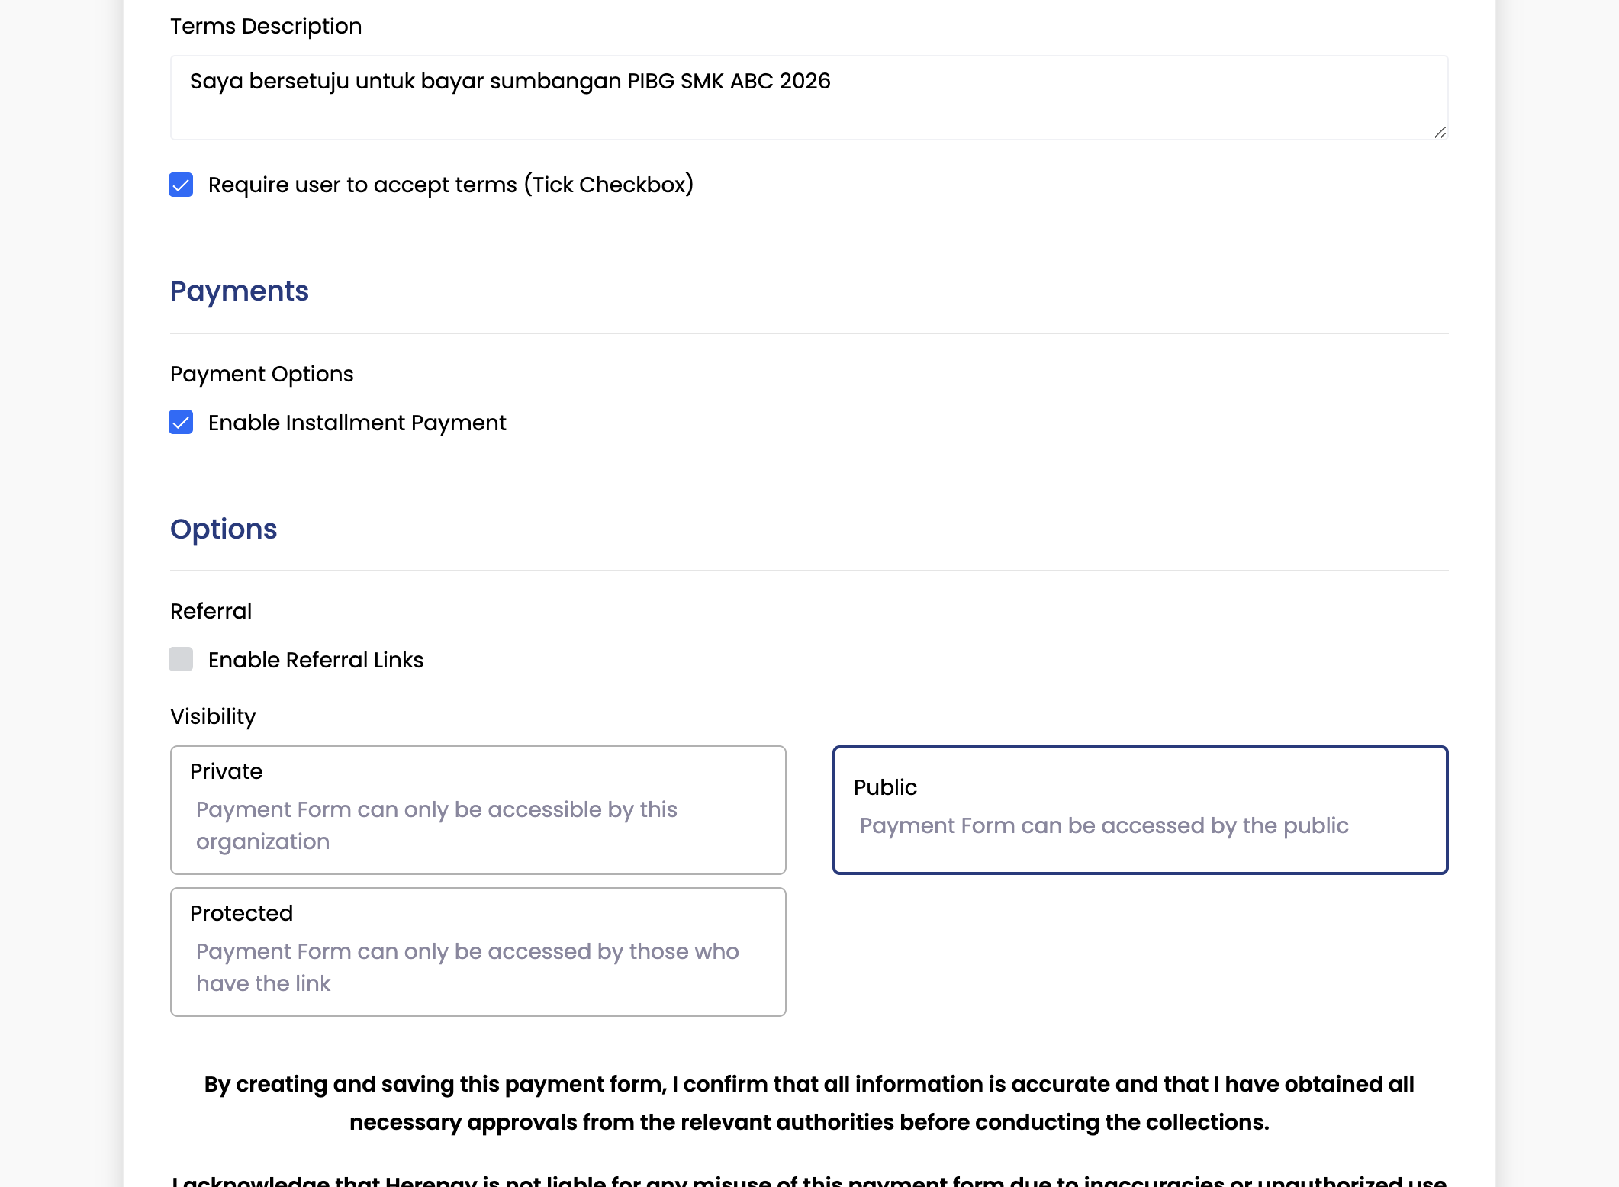1619x1187 pixels.
Task: Select Protected visibility option
Action: 478,952
